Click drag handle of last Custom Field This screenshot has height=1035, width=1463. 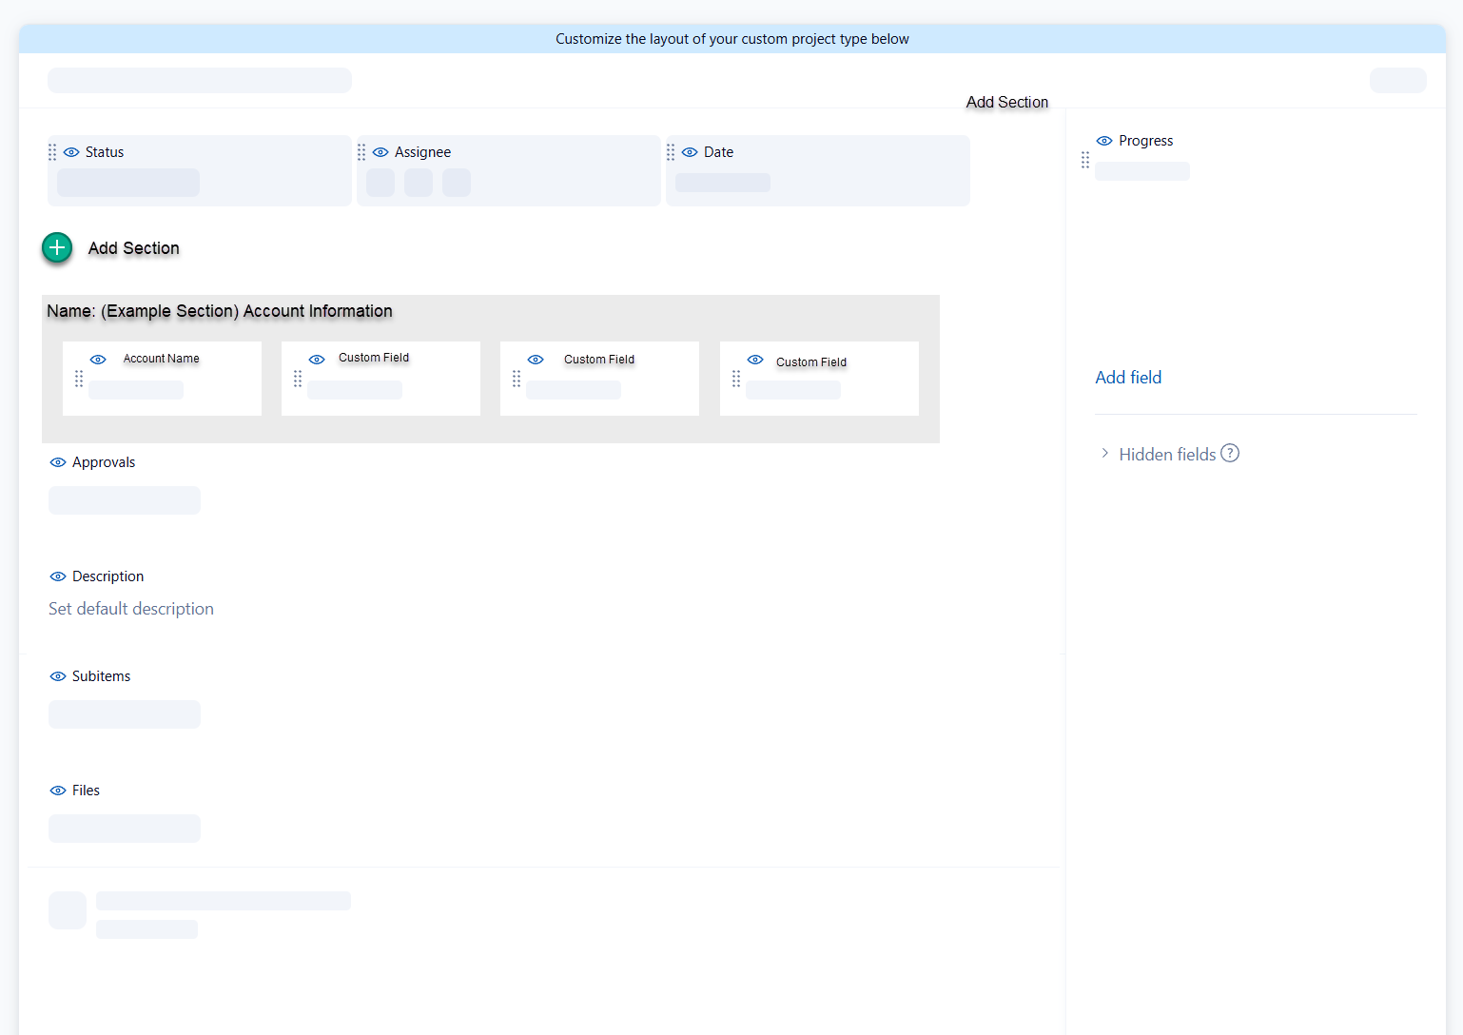[x=736, y=379]
